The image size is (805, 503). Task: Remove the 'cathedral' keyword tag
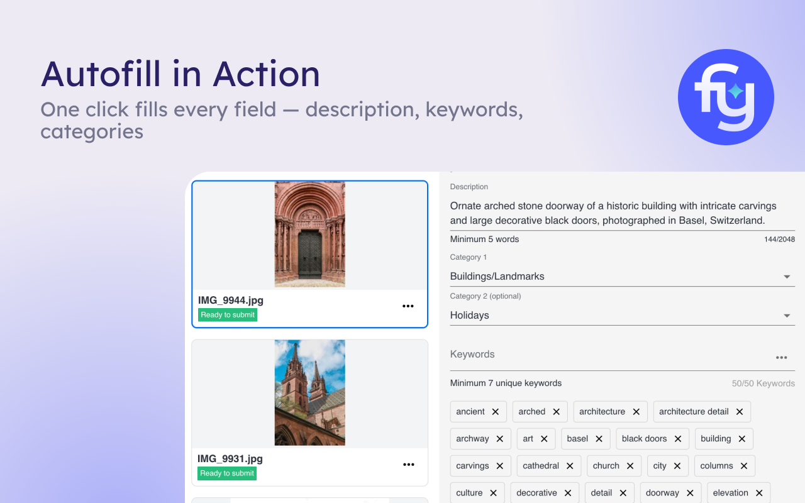pos(570,466)
